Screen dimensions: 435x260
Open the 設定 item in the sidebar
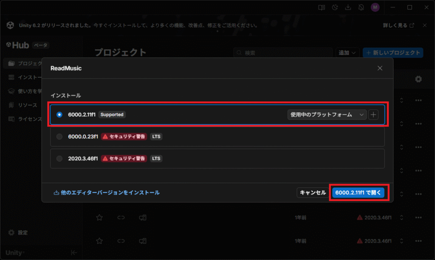click(22, 232)
